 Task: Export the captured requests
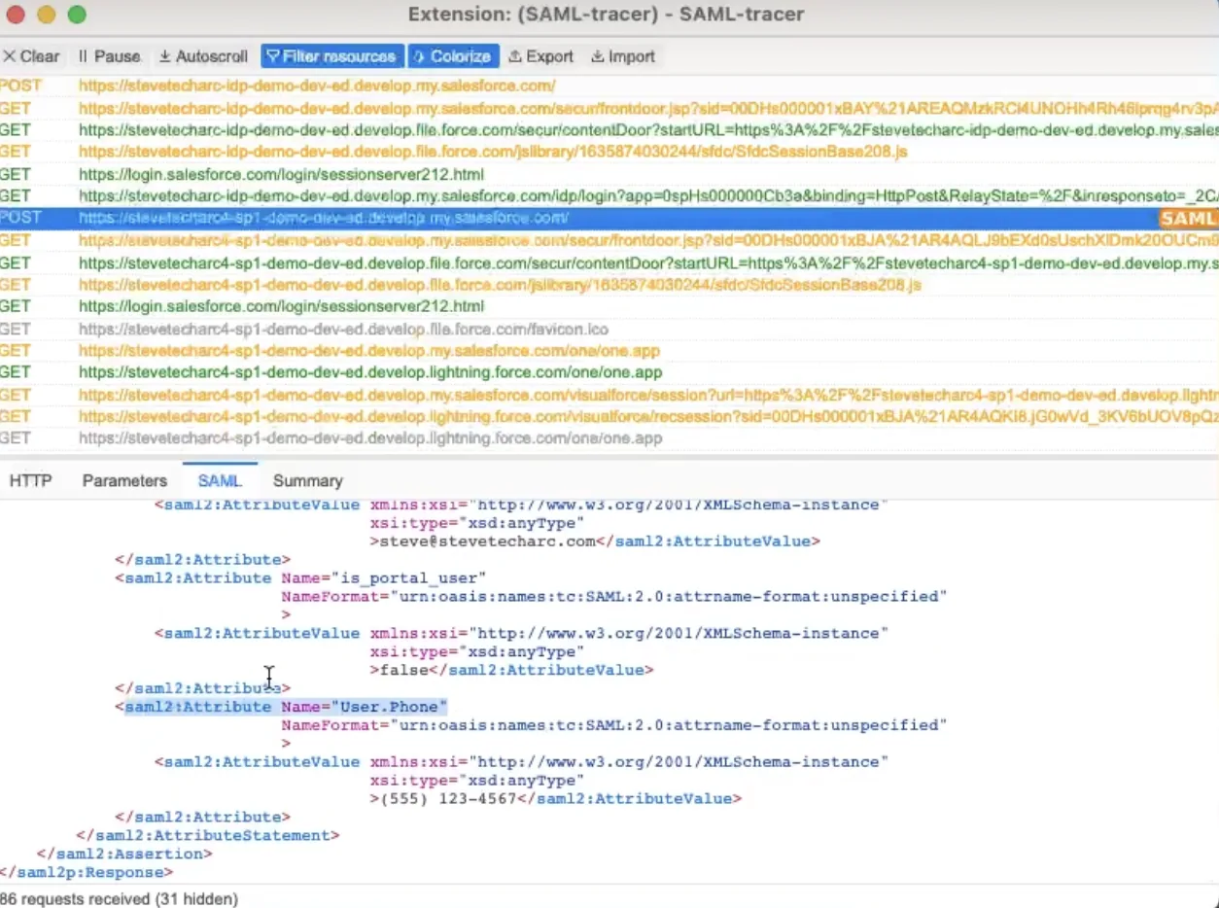click(x=541, y=56)
